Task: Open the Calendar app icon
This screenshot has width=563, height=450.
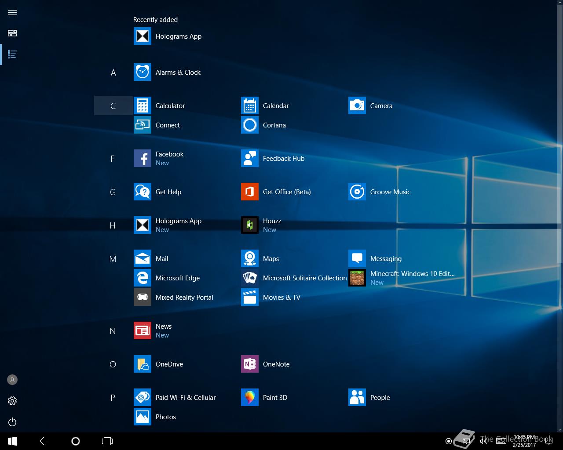Action: [250, 105]
